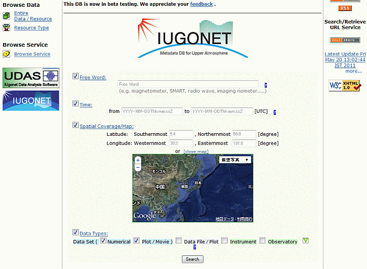Open the Browse Service link
The height and width of the screenshot is (269, 367).
point(33,54)
